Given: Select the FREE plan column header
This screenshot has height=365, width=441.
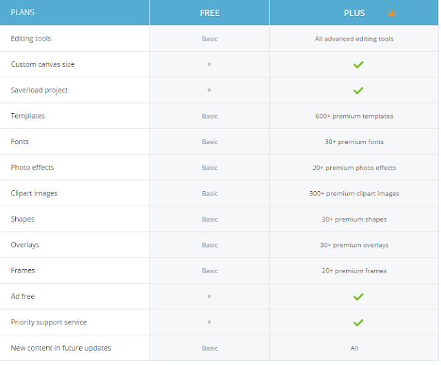Looking at the screenshot, I should 209,13.
